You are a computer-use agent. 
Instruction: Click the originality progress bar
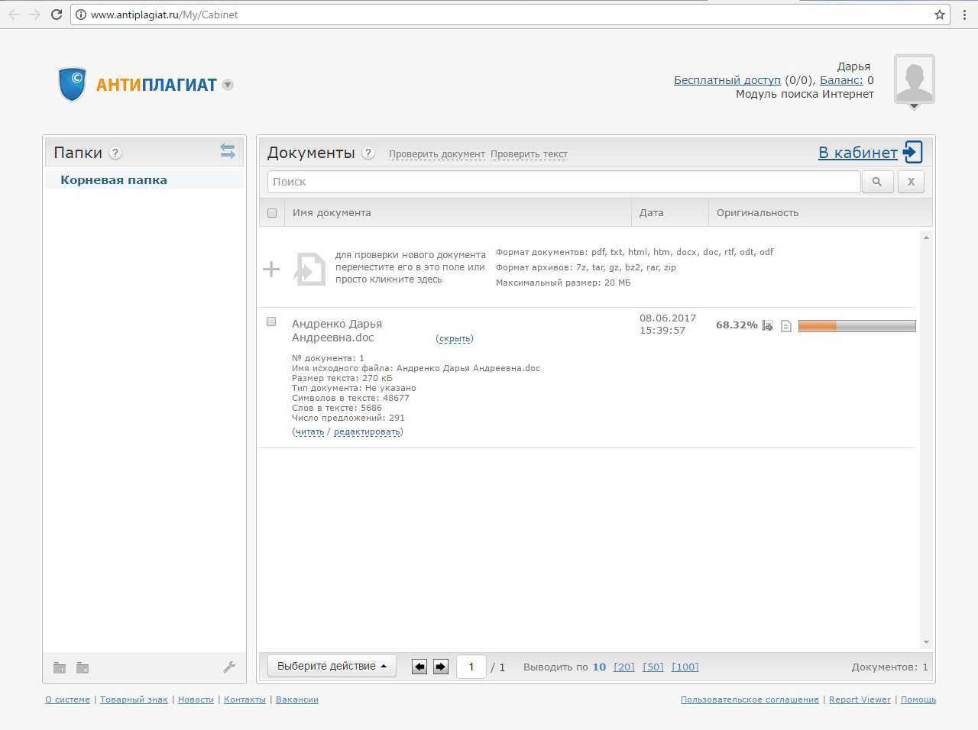857,326
